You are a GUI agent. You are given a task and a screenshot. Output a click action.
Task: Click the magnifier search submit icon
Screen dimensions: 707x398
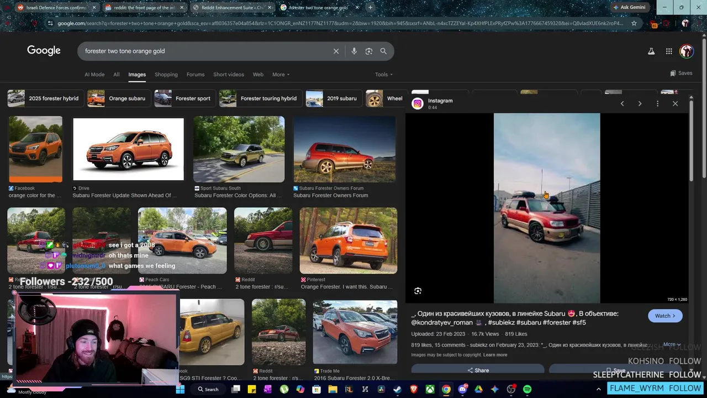click(x=383, y=51)
